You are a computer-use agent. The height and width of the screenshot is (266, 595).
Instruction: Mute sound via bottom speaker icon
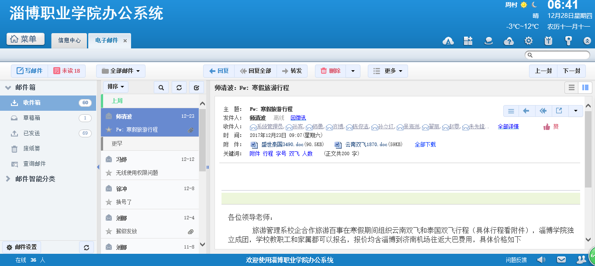(541, 260)
